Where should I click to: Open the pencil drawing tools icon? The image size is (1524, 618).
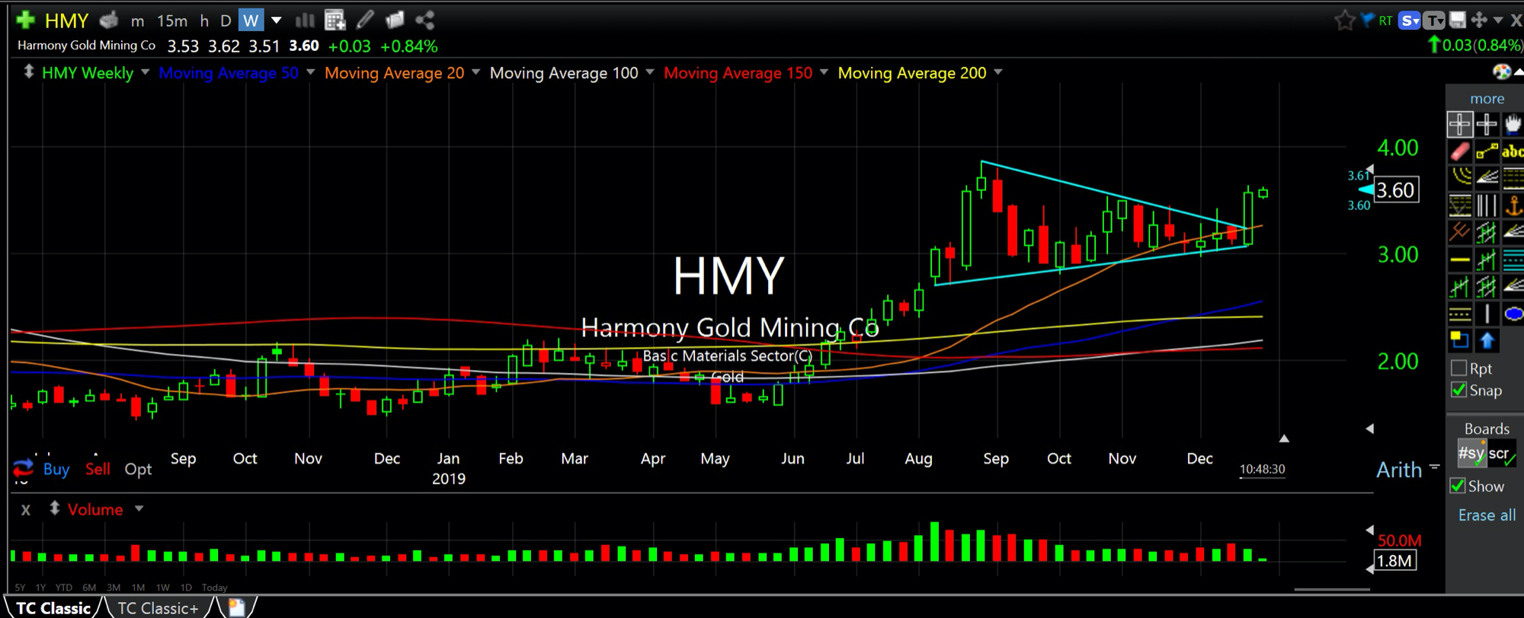click(366, 20)
